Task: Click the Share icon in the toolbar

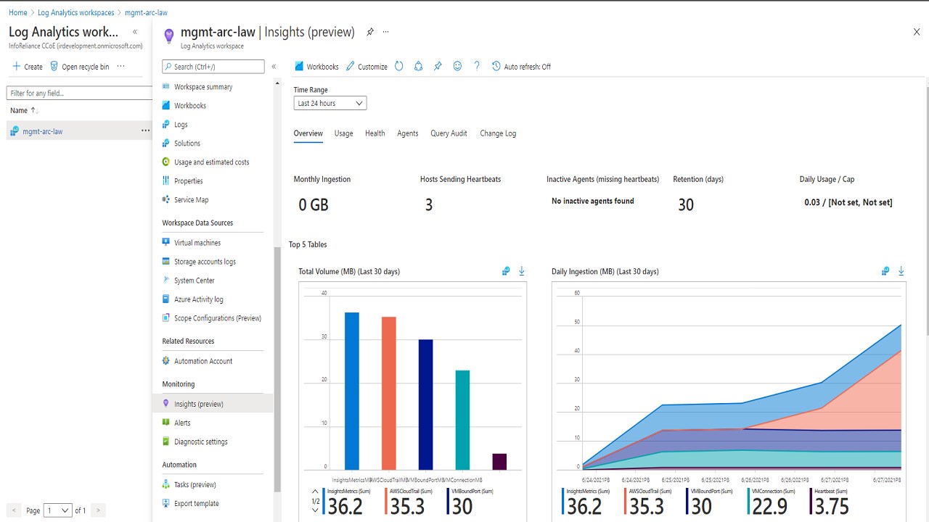Action: tap(419, 66)
